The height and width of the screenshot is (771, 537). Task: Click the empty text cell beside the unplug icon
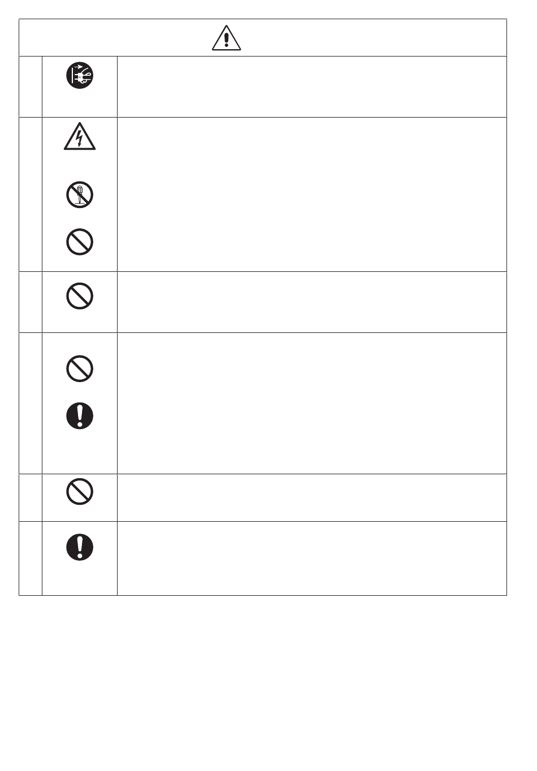pyautogui.click(x=311, y=86)
